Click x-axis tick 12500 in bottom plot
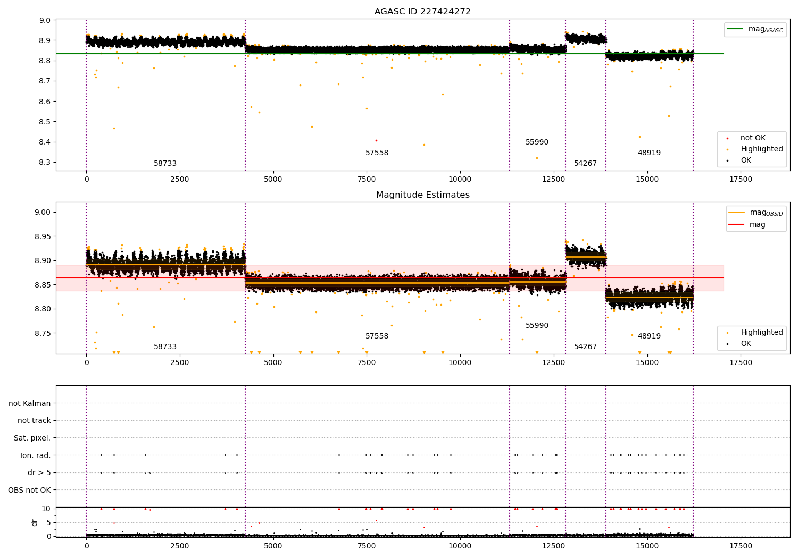Viewport: 798px width, 558px height. pyautogui.click(x=554, y=546)
